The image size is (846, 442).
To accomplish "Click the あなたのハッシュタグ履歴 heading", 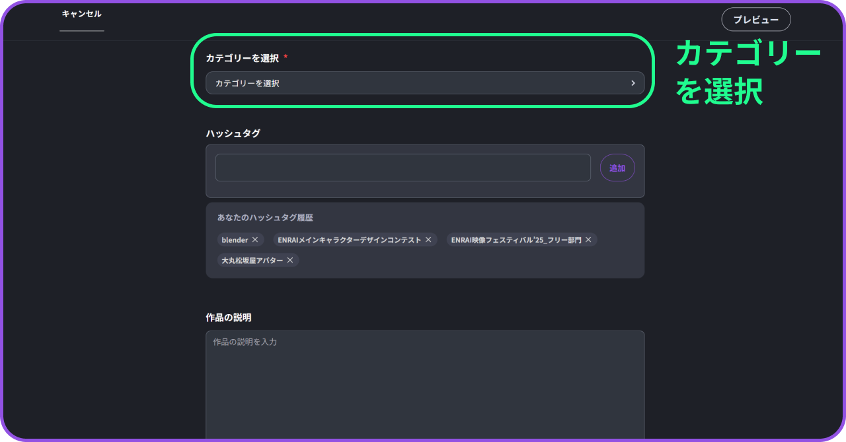I will tap(265, 218).
